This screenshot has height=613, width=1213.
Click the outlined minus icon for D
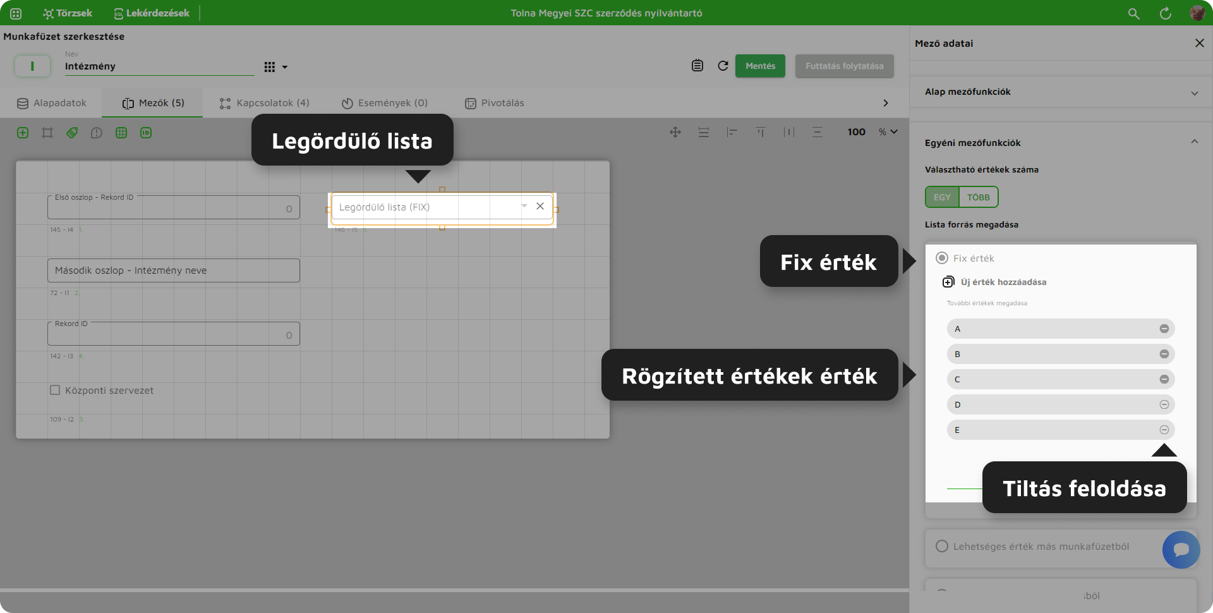1164,404
